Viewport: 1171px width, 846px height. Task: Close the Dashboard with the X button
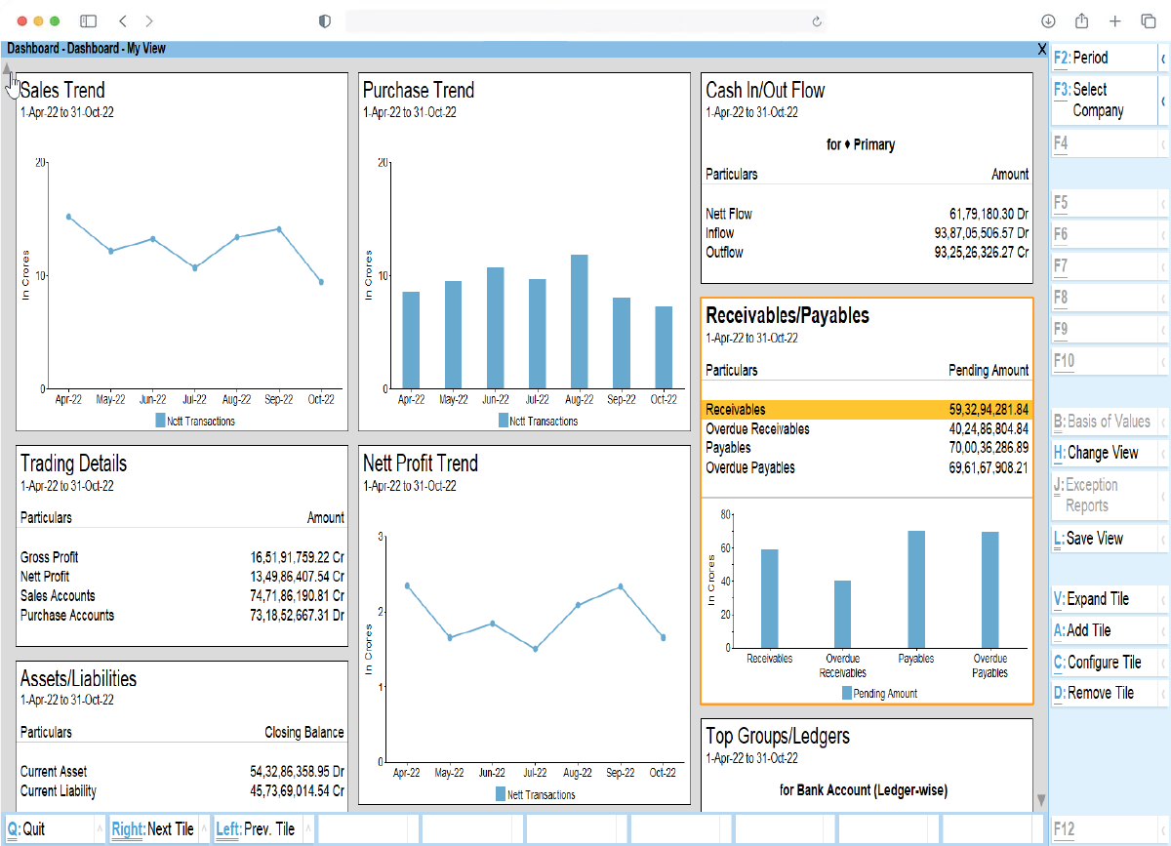[x=1041, y=49]
